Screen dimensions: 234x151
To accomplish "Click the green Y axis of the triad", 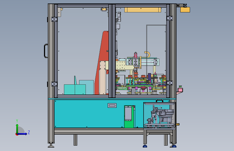I will pos(17,129).
